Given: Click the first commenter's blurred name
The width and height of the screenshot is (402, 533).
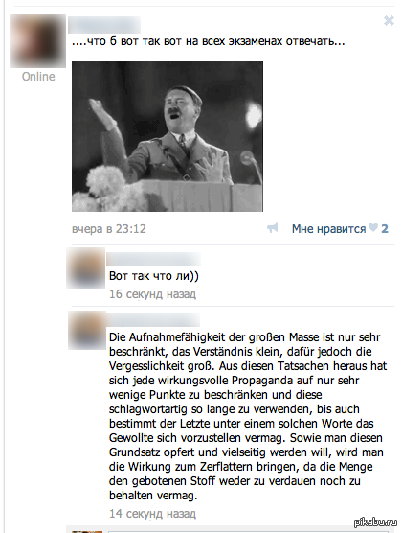Looking at the screenshot, I should click(x=153, y=259).
